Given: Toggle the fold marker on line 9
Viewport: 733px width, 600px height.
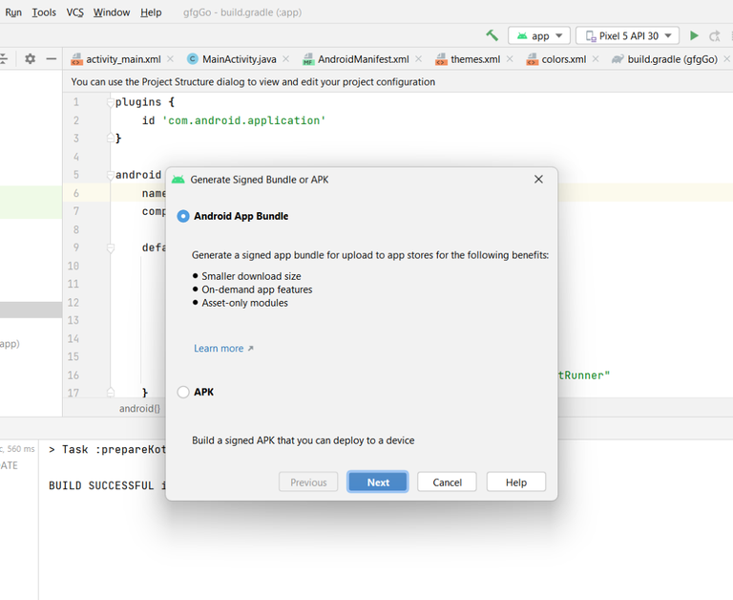Looking at the screenshot, I should click(111, 248).
